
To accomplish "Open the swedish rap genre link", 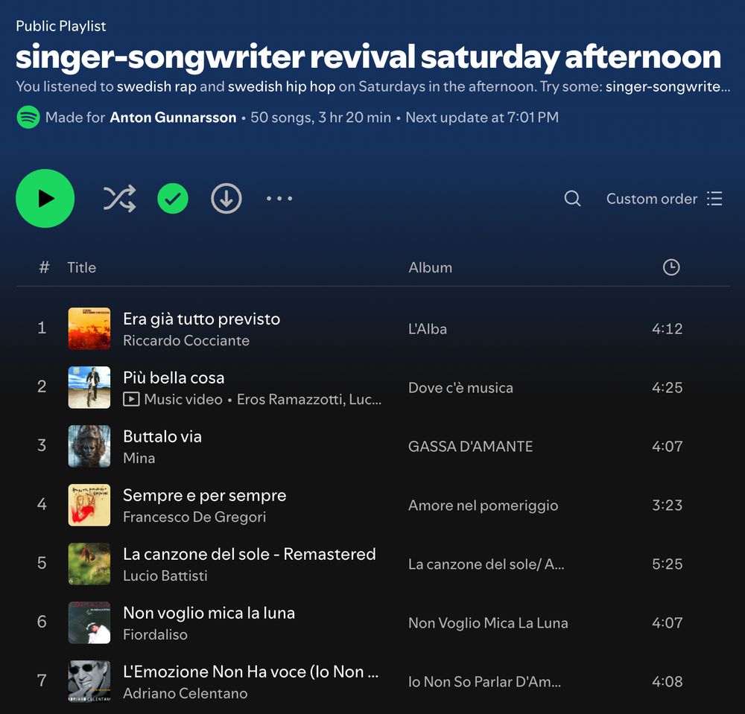I will click(x=156, y=86).
